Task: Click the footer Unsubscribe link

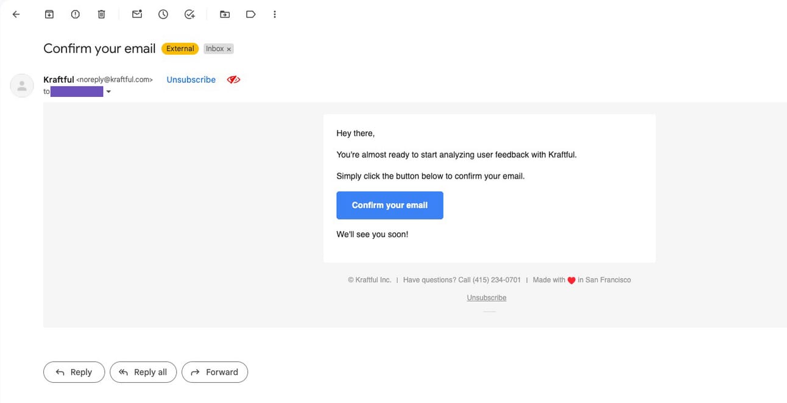Action: coord(487,298)
